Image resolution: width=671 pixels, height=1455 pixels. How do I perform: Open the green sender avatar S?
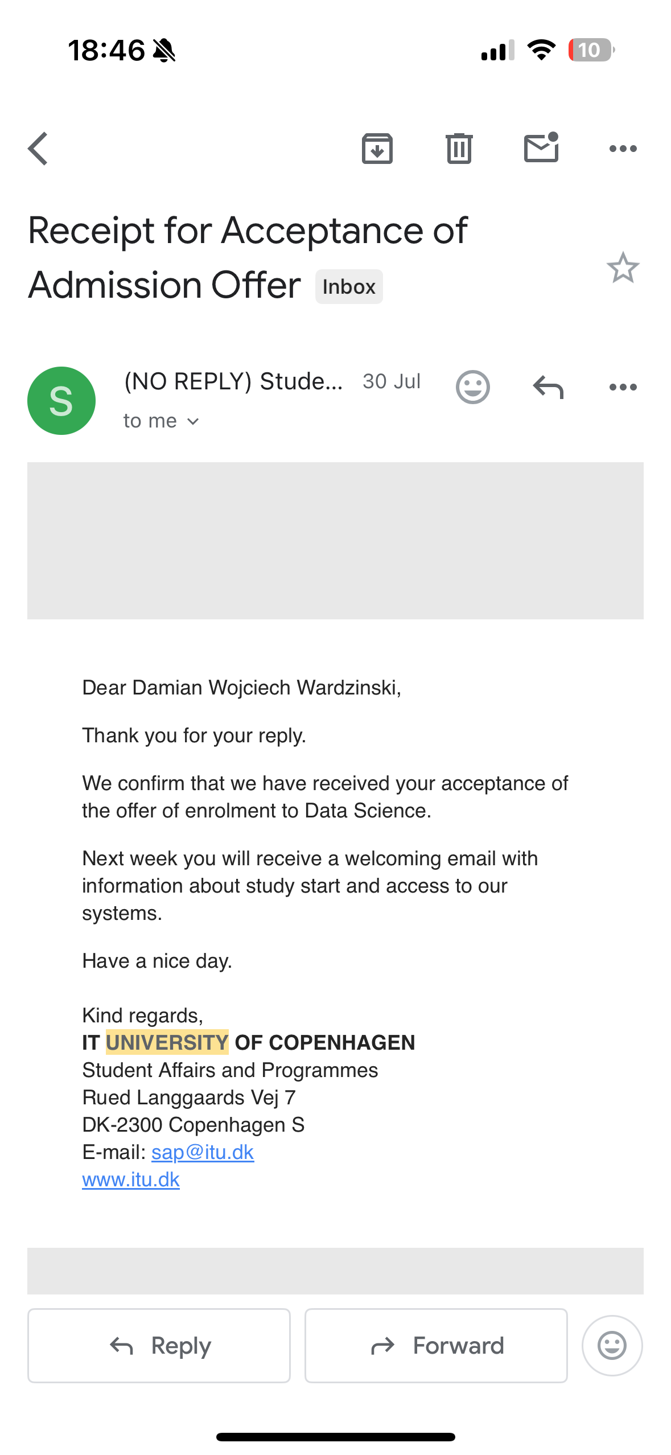pos(61,401)
